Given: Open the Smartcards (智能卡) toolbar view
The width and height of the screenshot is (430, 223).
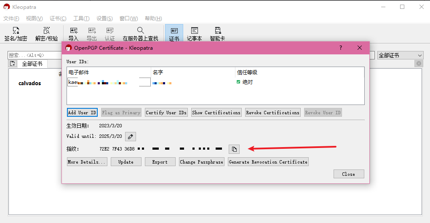Looking at the screenshot, I should pyautogui.click(x=217, y=34).
